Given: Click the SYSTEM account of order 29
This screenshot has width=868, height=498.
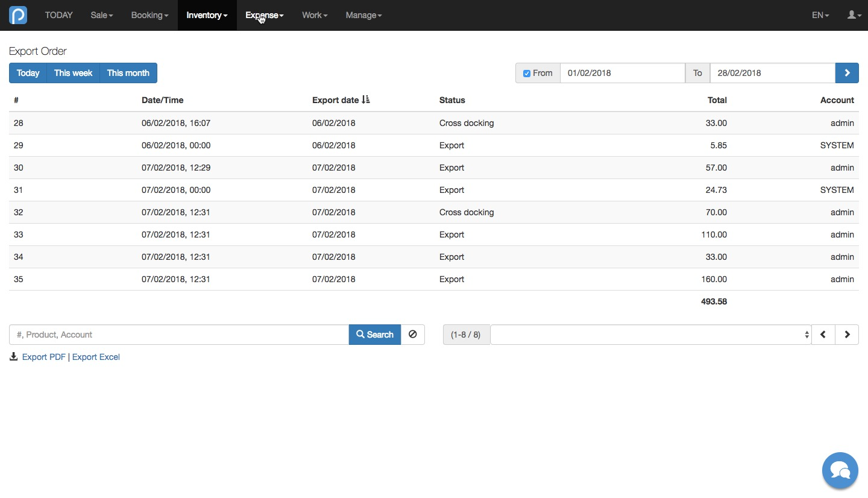Looking at the screenshot, I should pyautogui.click(x=837, y=145).
